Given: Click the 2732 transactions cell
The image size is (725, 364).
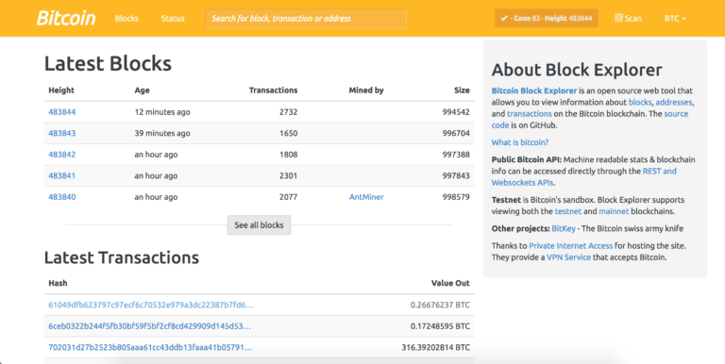Looking at the screenshot, I should pos(289,112).
